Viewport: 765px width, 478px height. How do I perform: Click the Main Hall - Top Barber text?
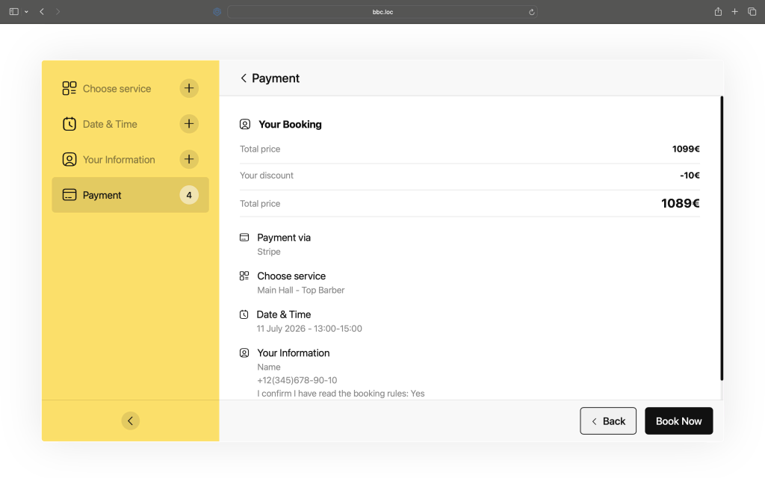[300, 291]
